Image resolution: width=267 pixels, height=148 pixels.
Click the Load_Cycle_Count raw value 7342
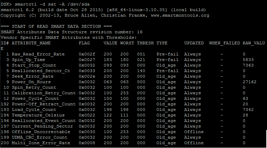(x=248, y=110)
